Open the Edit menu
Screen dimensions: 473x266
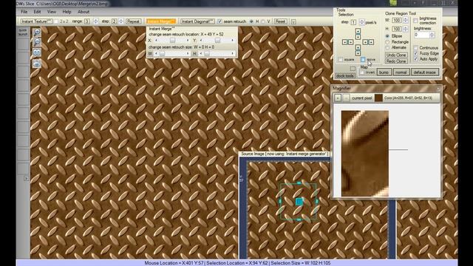(37, 12)
